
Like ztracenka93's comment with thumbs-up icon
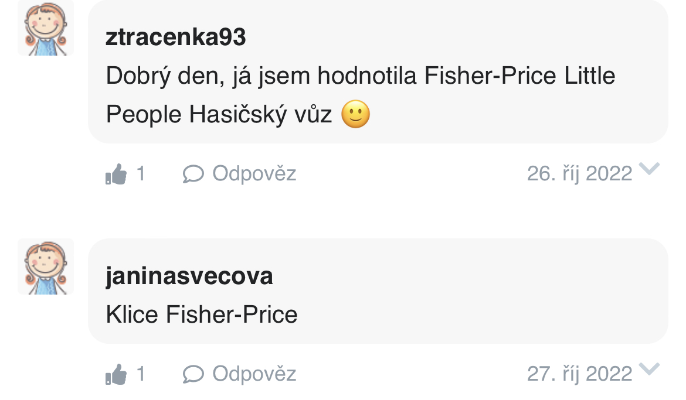(116, 174)
